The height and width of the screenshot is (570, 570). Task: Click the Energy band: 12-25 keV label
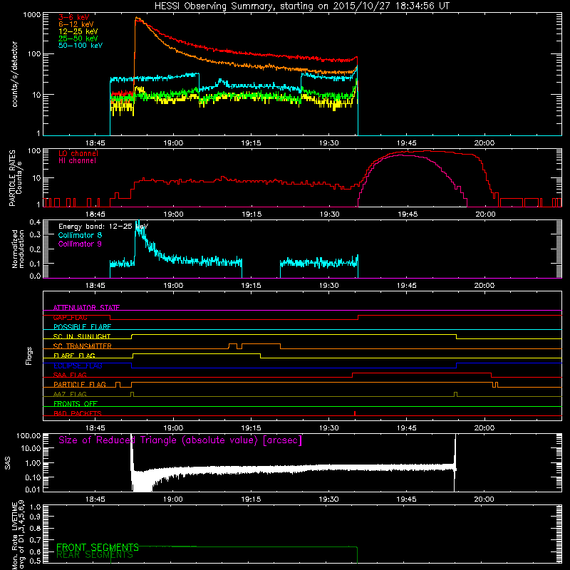(103, 227)
